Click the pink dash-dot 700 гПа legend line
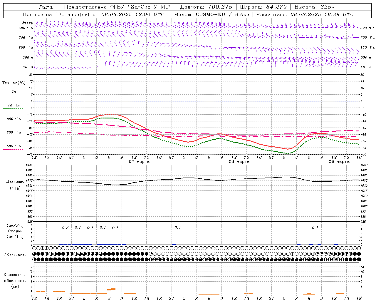Screen dimensions: 376x301 (x=13, y=136)
